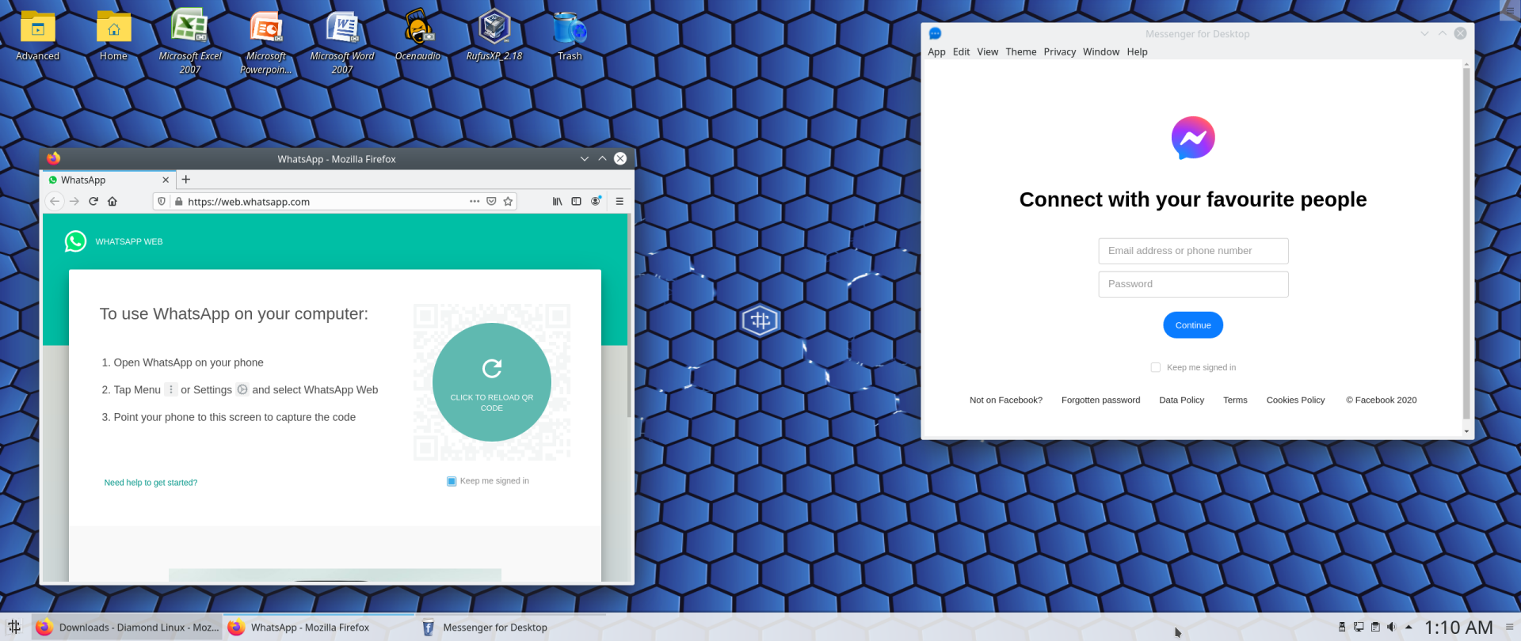The width and height of the screenshot is (1521, 641).
Task: Click the Messenger Password field
Action: 1193,284
